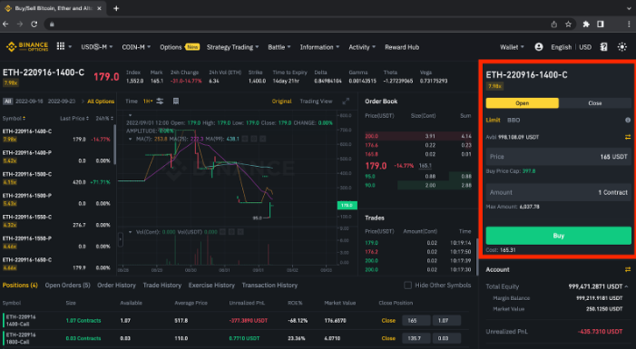
Task: Click the Price input field
Action: (x=559, y=157)
